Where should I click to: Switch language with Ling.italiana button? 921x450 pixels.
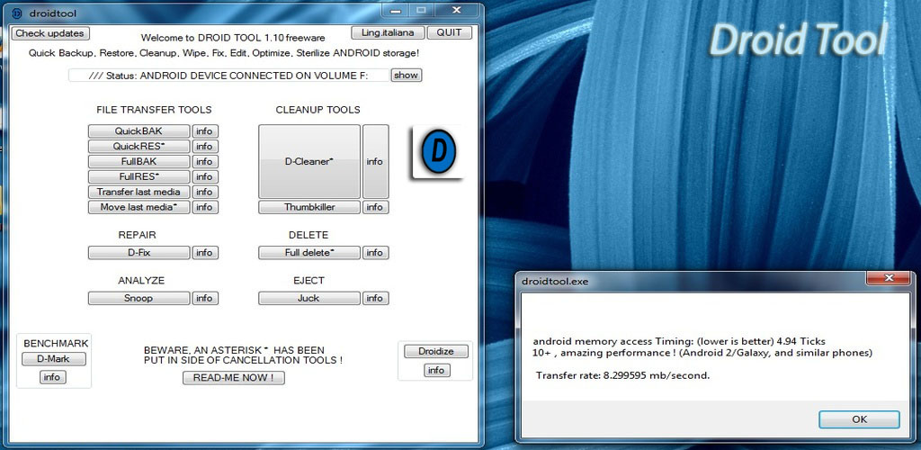(x=388, y=33)
